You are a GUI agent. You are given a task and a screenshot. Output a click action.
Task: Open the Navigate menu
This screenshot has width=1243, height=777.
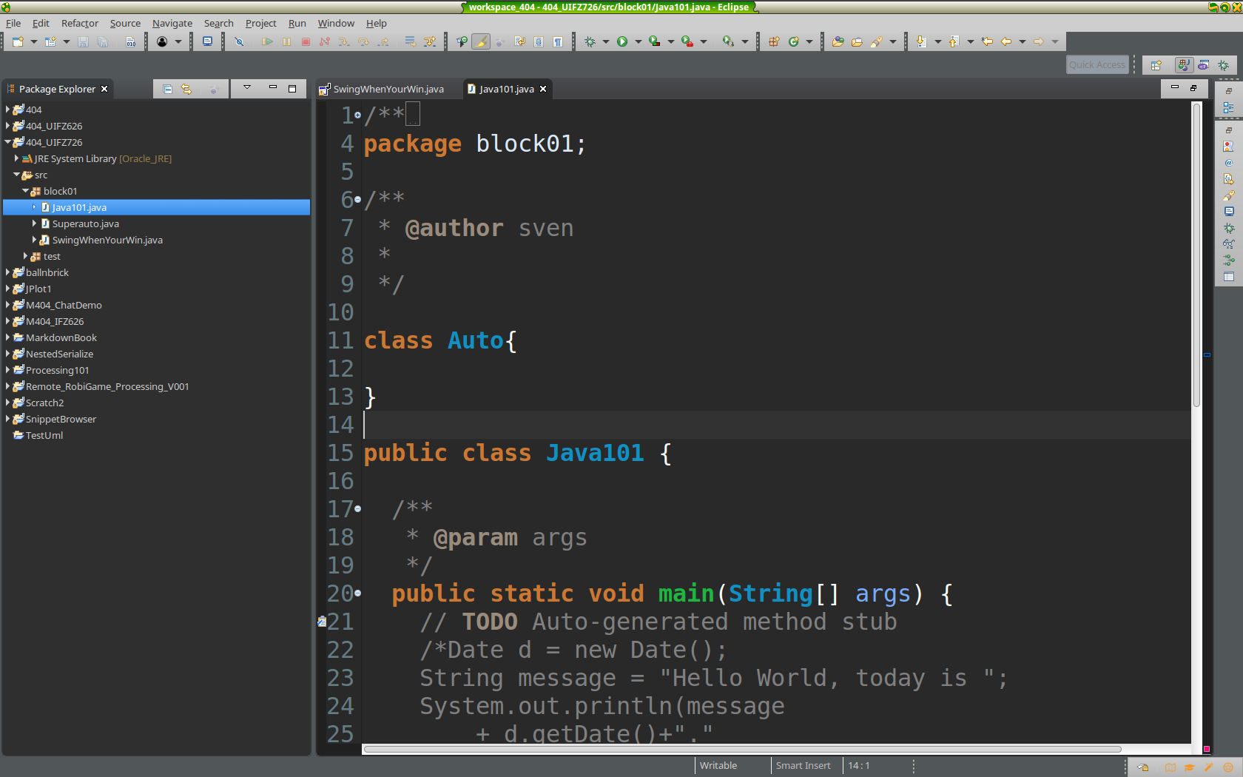172,23
